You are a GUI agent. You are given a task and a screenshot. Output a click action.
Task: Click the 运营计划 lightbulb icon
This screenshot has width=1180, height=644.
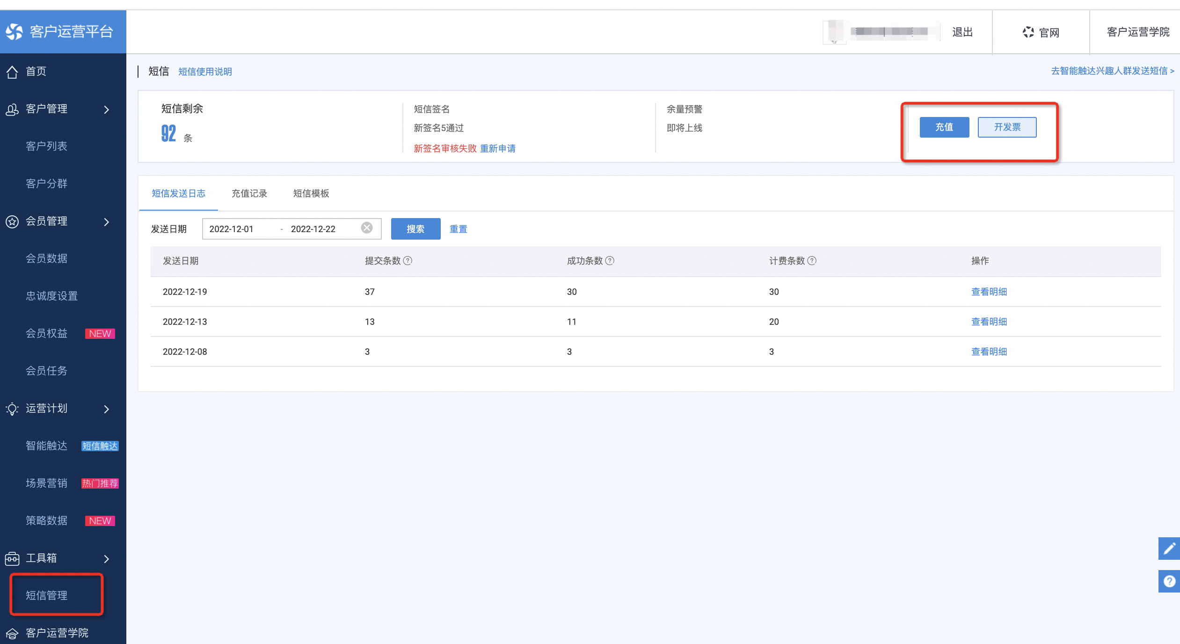12,409
